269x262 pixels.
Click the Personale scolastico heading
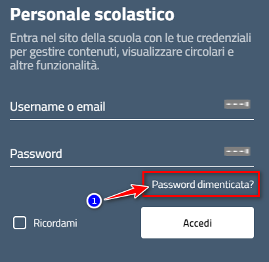coord(92,15)
